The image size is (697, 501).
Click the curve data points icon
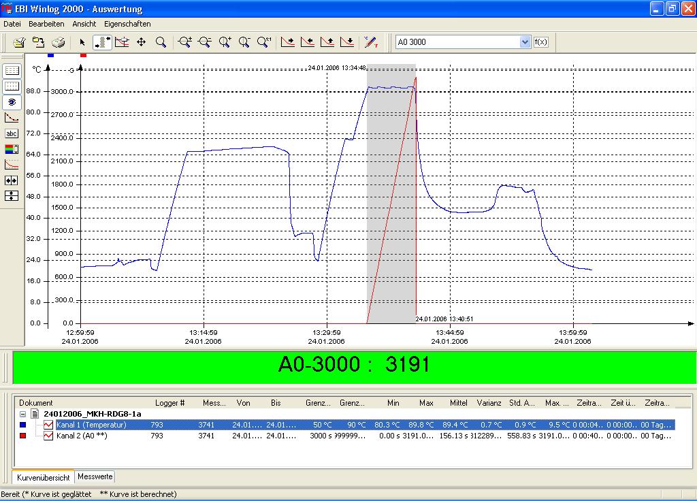12,118
